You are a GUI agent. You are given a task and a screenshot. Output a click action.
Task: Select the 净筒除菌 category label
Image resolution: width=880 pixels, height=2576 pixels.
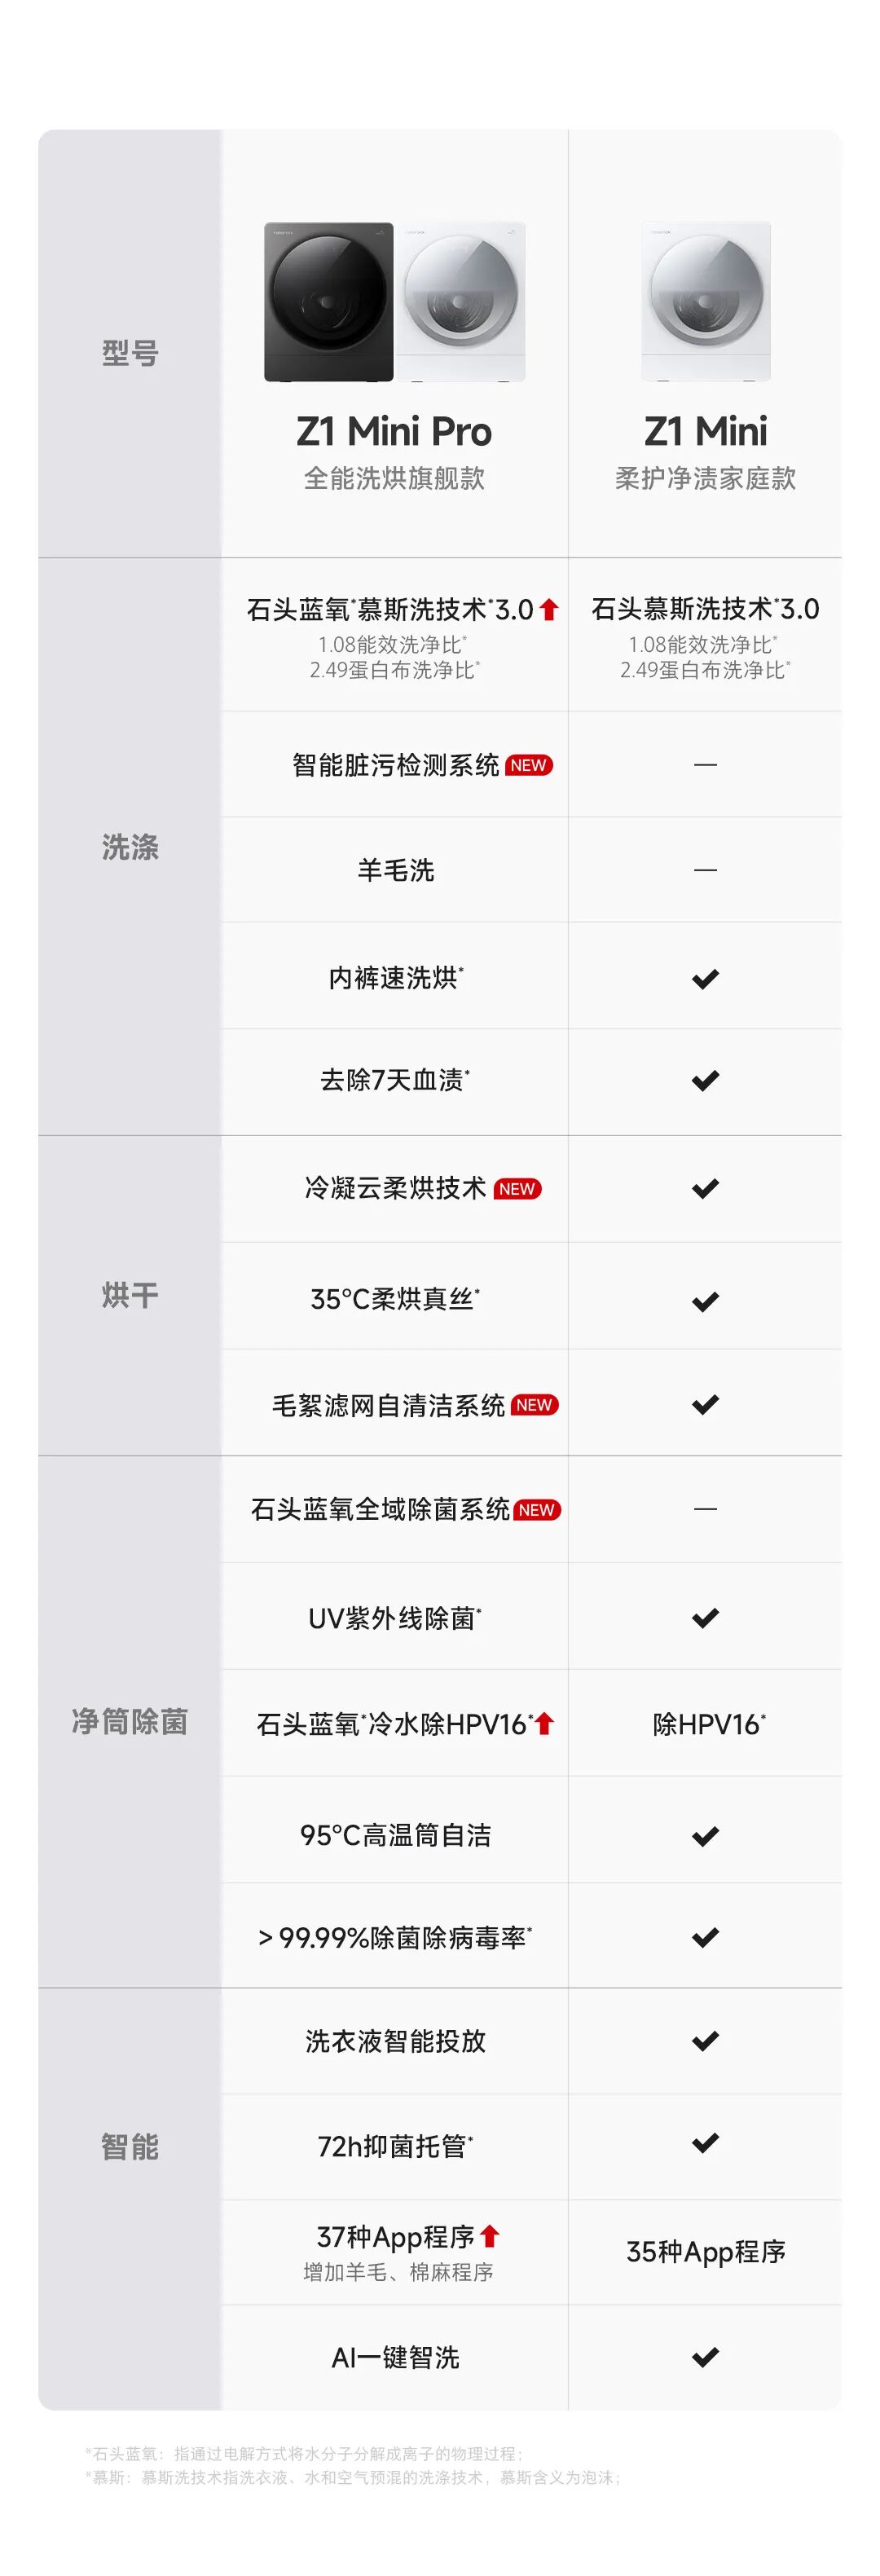pos(130,1721)
